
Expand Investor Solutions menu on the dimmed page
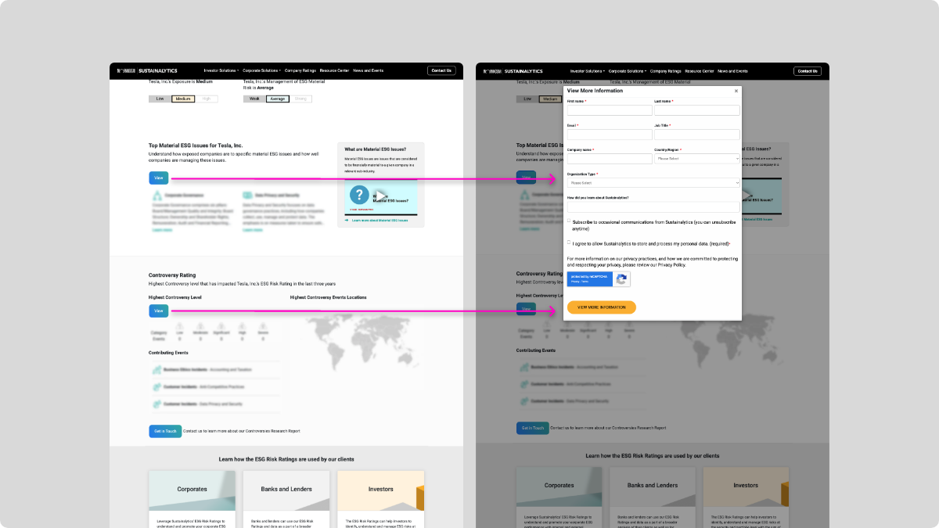pyautogui.click(x=588, y=70)
